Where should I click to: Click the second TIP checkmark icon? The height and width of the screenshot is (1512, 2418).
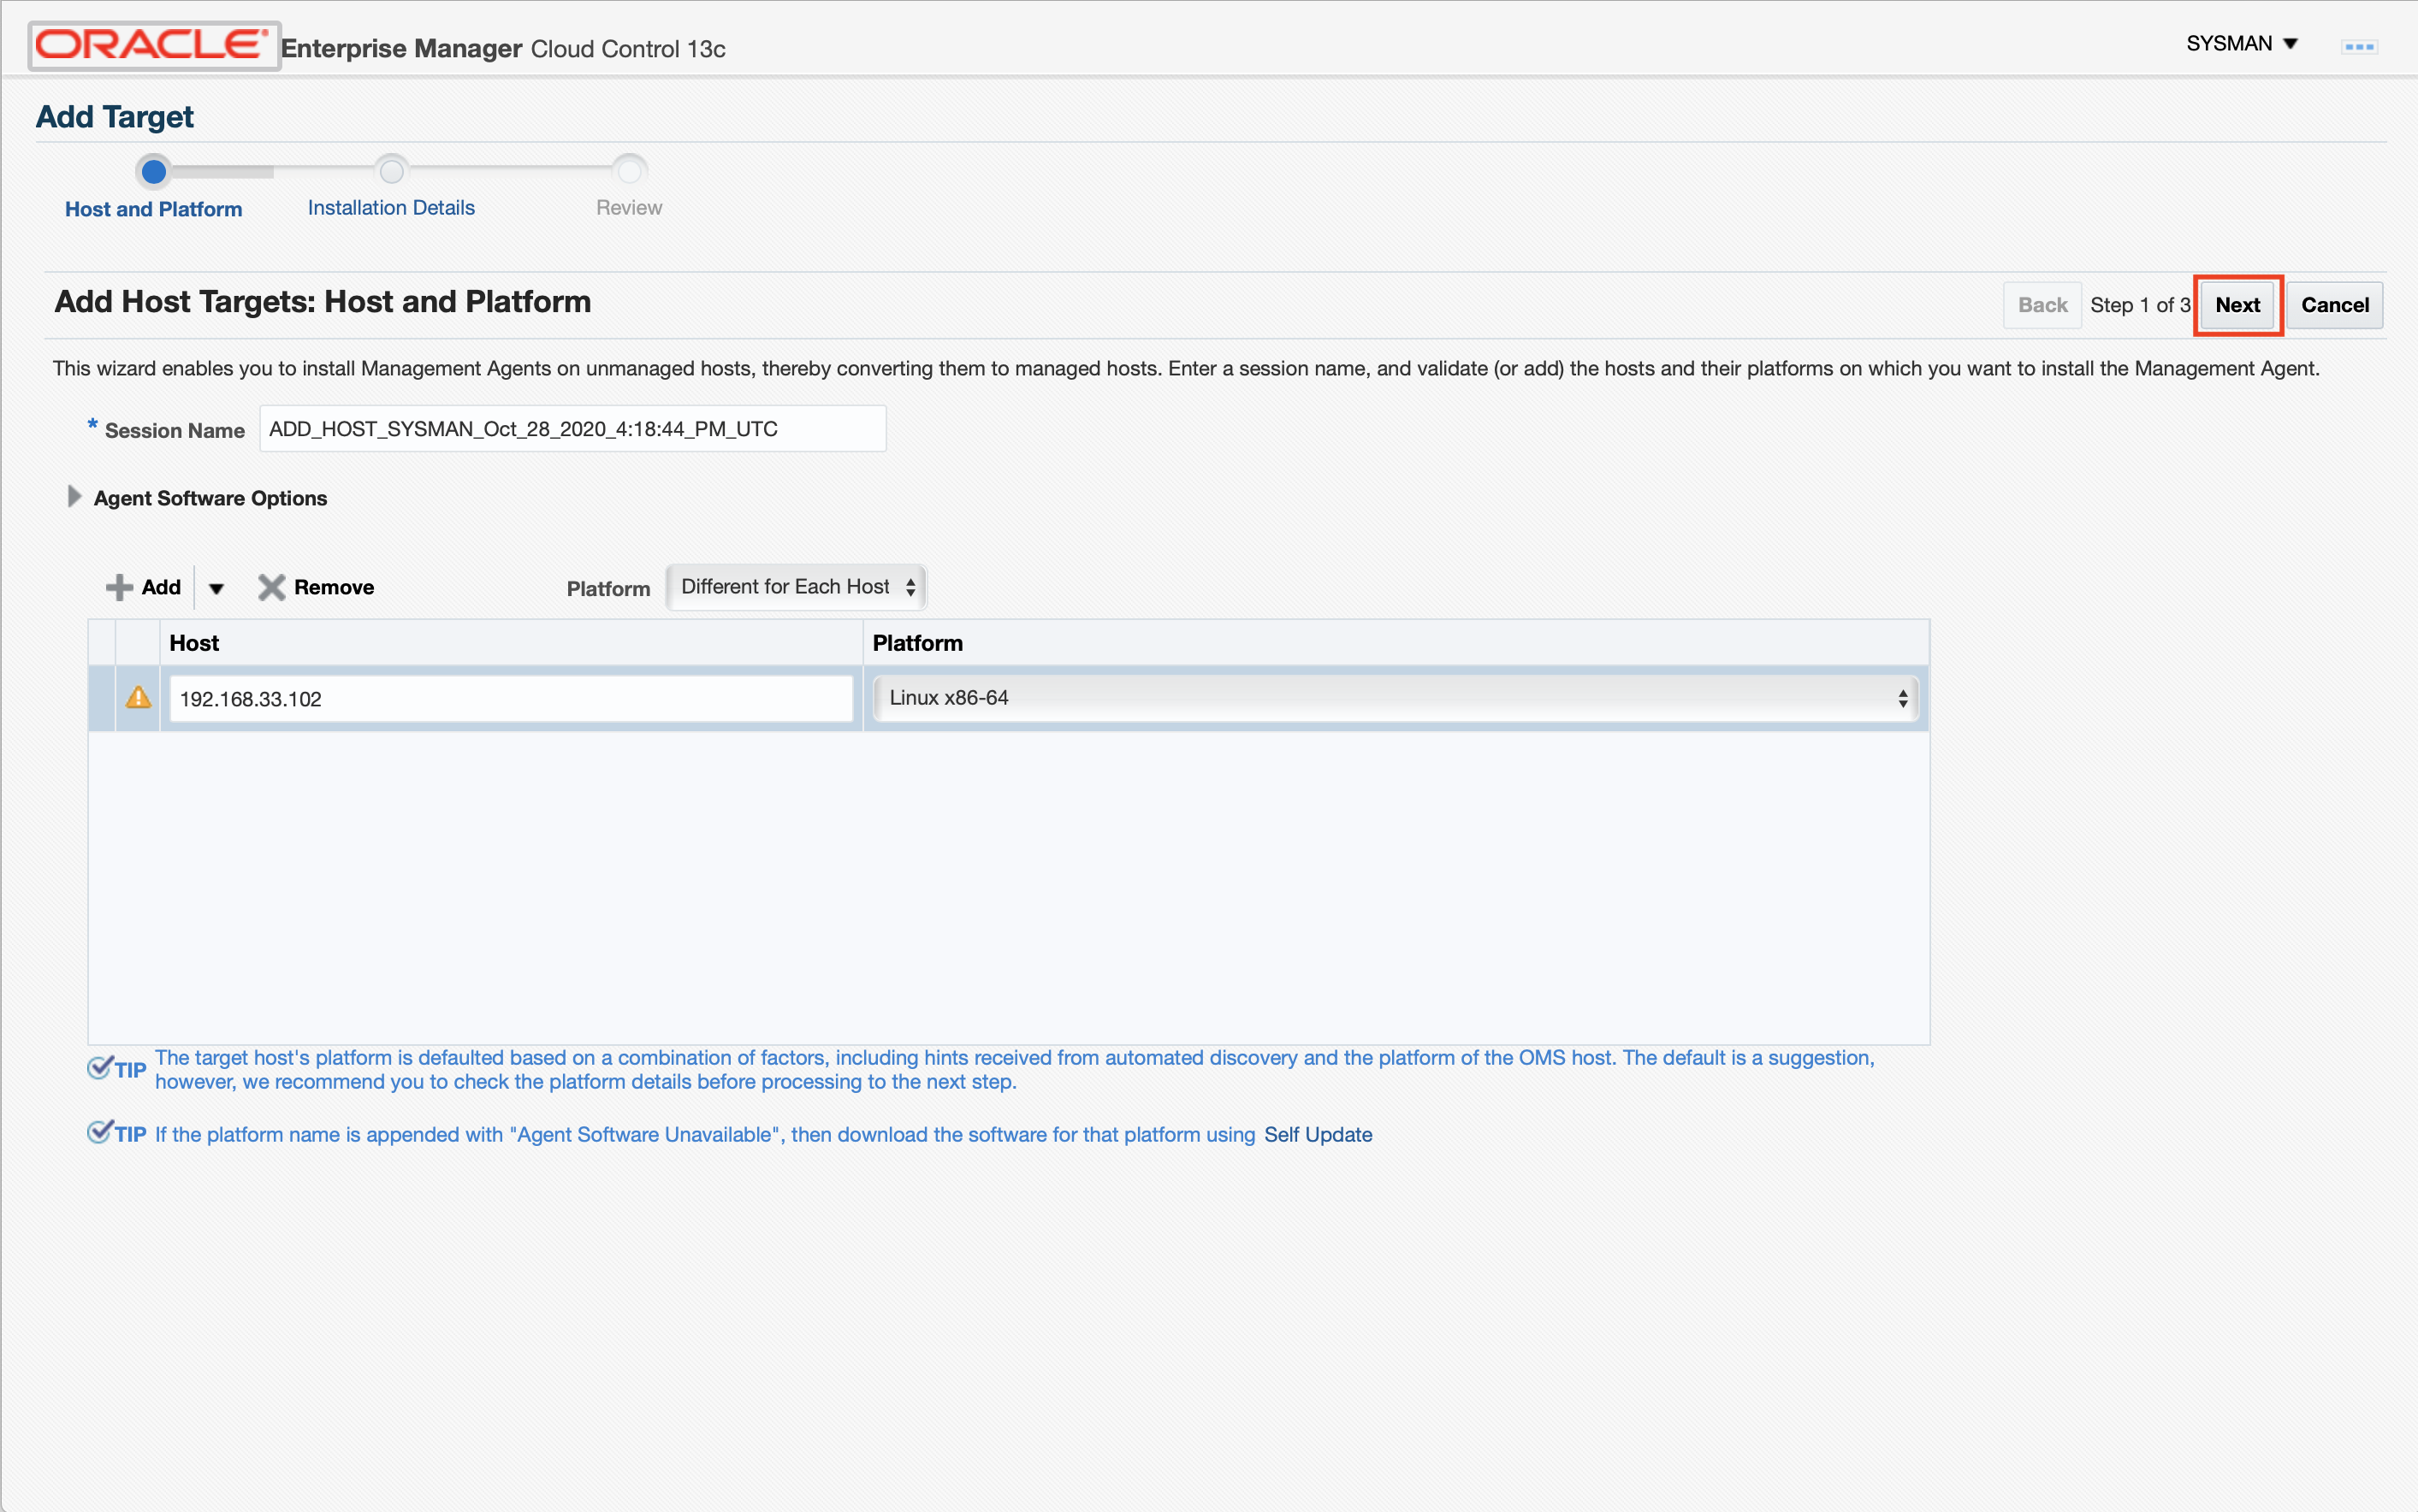click(99, 1133)
